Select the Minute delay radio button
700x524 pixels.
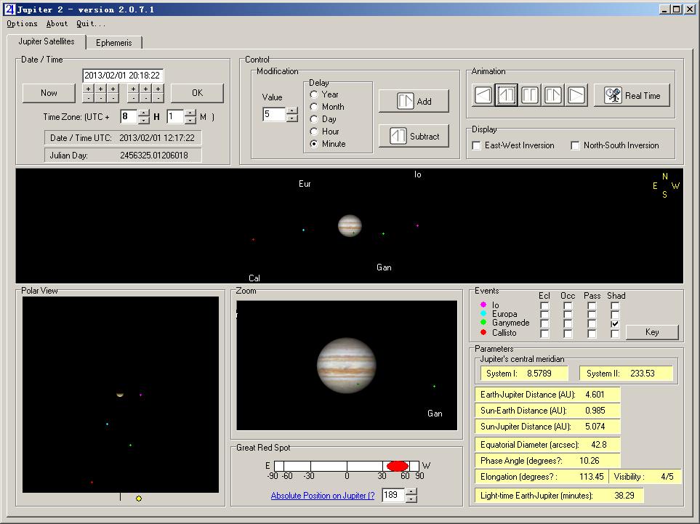[314, 144]
